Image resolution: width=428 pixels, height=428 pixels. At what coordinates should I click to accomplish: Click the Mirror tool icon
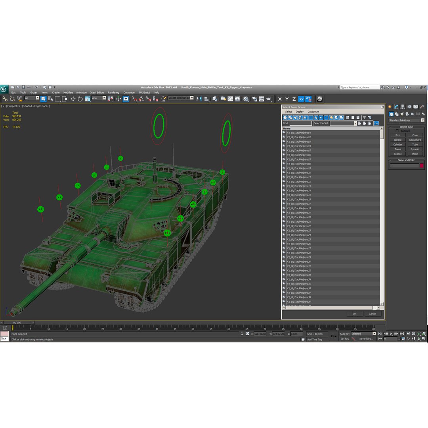pyautogui.click(x=199, y=99)
